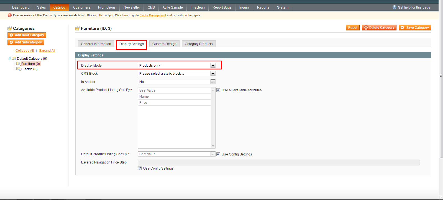Open the Newsletter menu
Screen dimensions: 443x200
click(x=132, y=7)
